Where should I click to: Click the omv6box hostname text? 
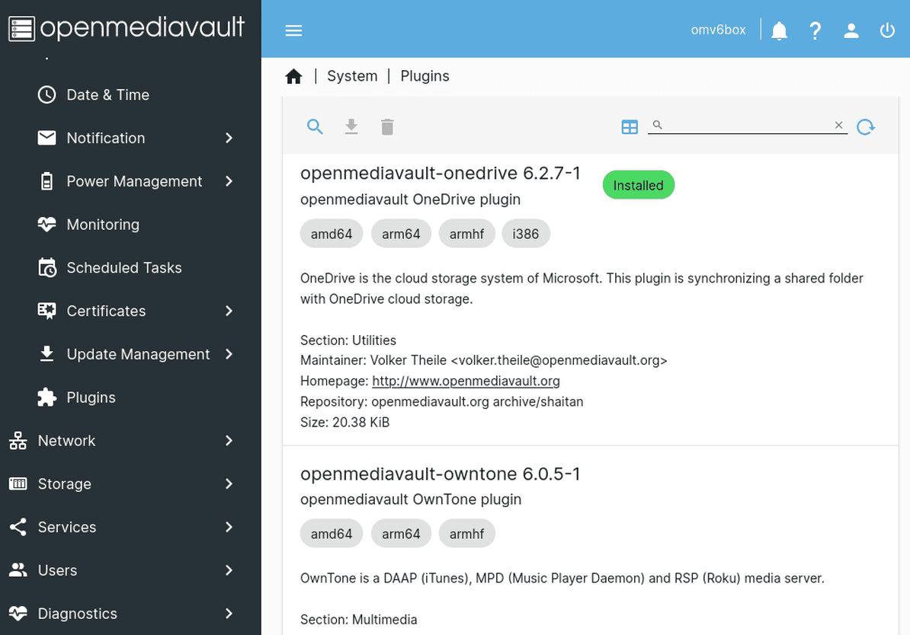coord(718,30)
